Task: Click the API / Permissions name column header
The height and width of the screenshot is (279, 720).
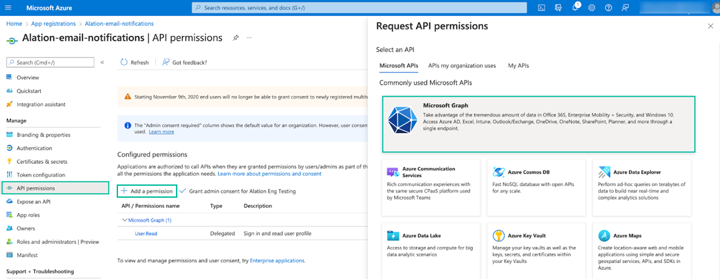Action: click(x=151, y=206)
